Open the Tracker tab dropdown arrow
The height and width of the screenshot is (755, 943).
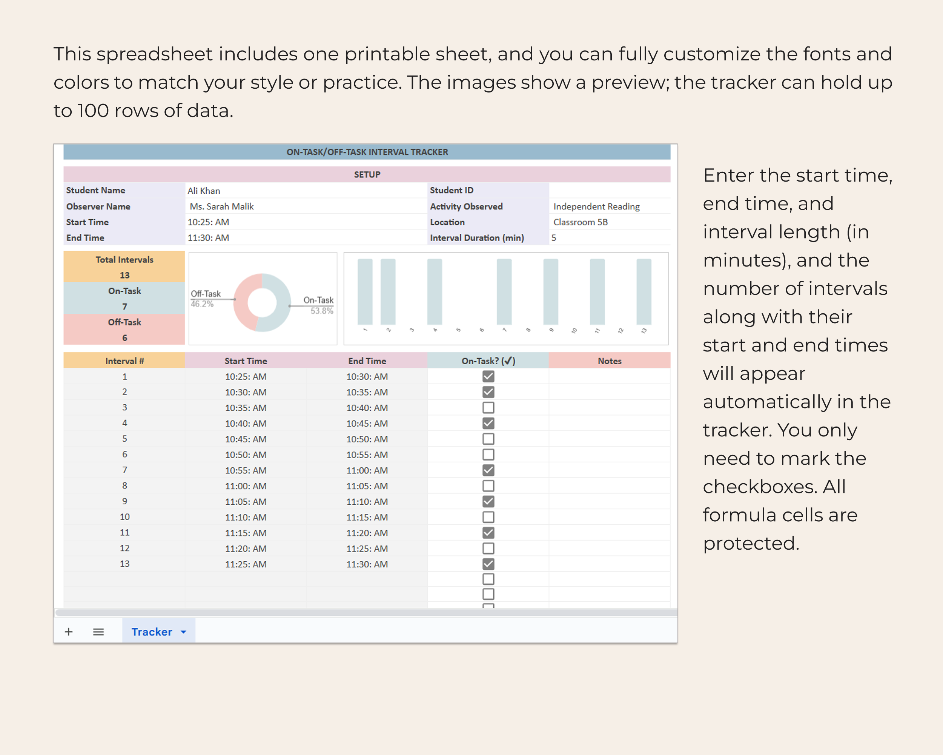point(183,632)
